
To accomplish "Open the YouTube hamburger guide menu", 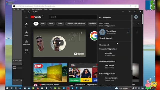I will pyautogui.click(x=26, y=17).
